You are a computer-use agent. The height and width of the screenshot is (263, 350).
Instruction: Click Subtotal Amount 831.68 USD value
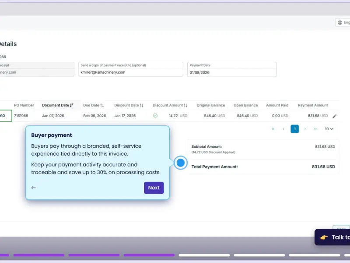(325, 146)
